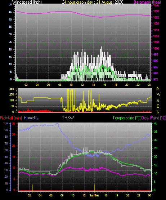The height and width of the screenshot is (200, 166).
Task: Click the Sunset marker on bottom axis
Action: coord(94,195)
